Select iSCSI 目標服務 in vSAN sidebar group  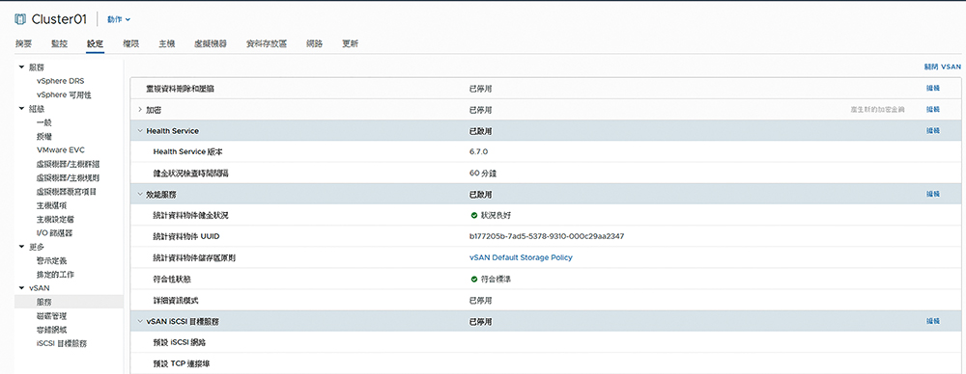pyautogui.click(x=62, y=343)
